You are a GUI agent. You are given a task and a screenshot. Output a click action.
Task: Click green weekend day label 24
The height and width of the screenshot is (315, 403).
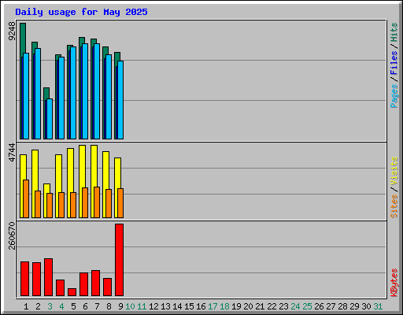(x=295, y=306)
